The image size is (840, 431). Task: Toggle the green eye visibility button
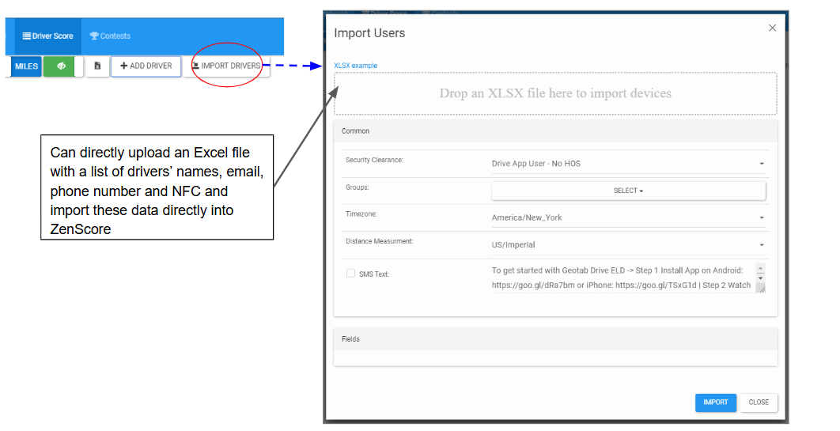point(61,66)
